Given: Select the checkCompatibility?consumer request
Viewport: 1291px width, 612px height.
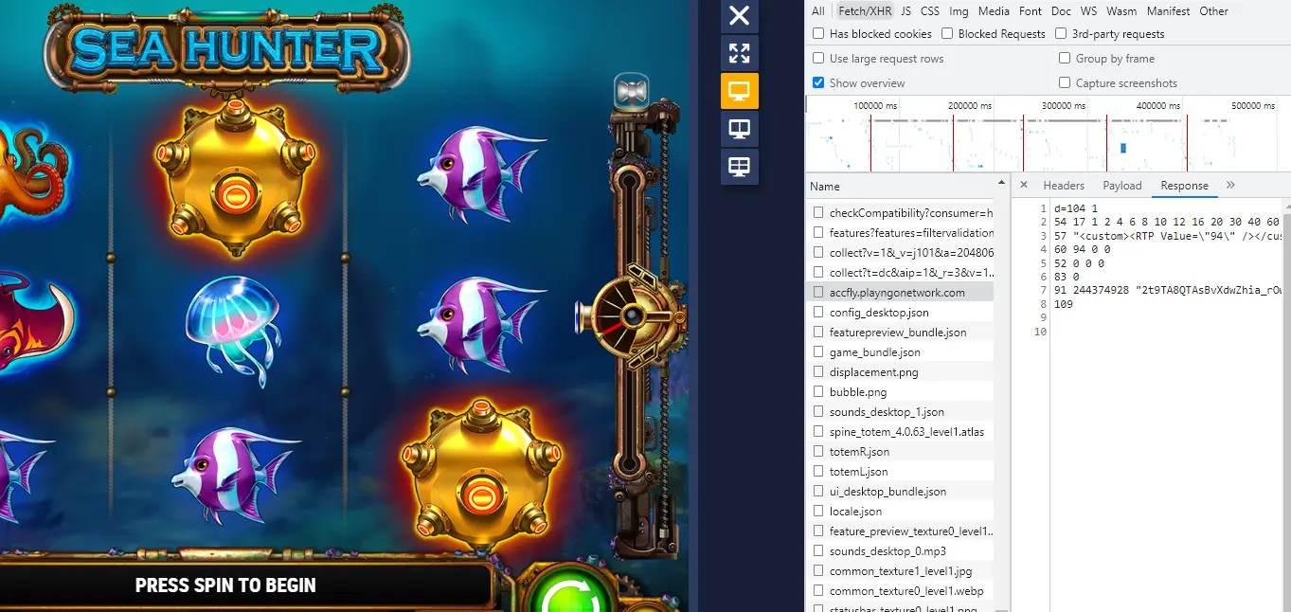Looking at the screenshot, I should click(x=900, y=213).
